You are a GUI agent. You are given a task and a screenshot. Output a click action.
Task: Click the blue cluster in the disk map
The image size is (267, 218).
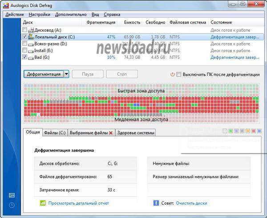point(137,105)
